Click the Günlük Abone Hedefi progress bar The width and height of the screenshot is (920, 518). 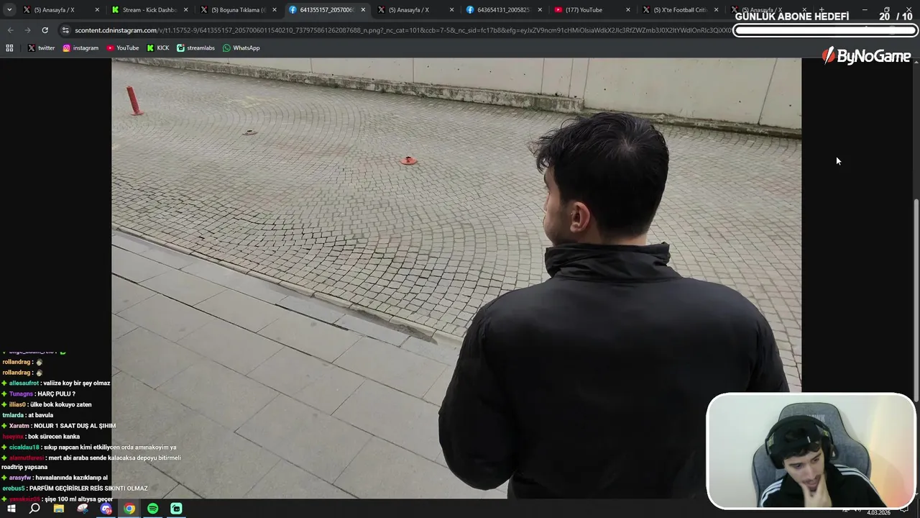[x=826, y=30]
